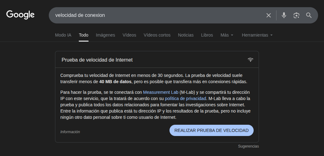
Task: Switch to the Modo IA tab
Action: click(63, 35)
